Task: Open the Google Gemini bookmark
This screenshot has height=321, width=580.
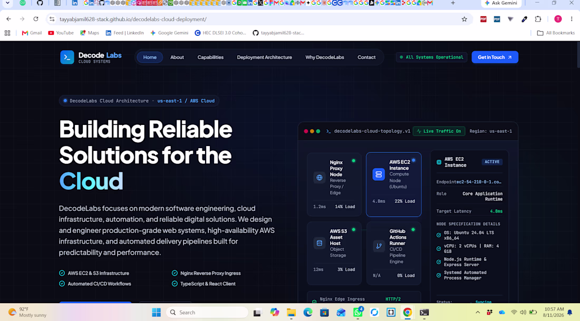Action: pos(169,33)
